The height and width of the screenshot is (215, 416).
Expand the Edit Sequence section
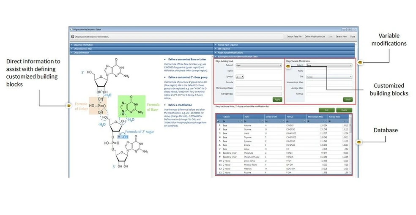(284, 49)
